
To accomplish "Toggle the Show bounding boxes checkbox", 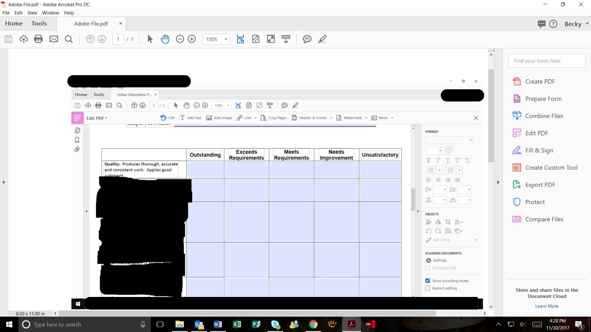I will [428, 281].
